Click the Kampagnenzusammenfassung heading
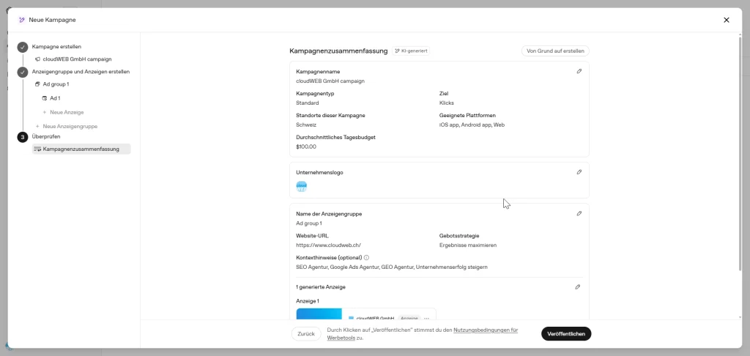The width and height of the screenshot is (750, 356). (x=338, y=51)
